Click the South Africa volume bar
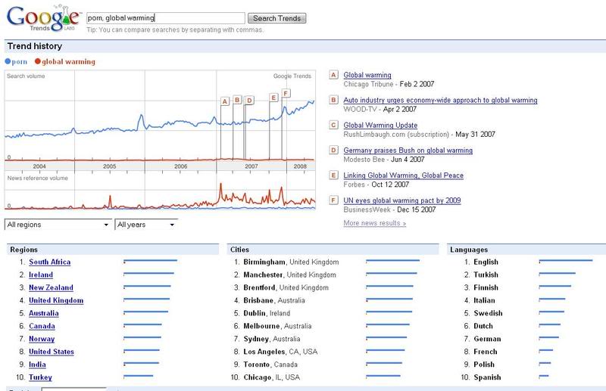606x391 pixels. coord(150,260)
